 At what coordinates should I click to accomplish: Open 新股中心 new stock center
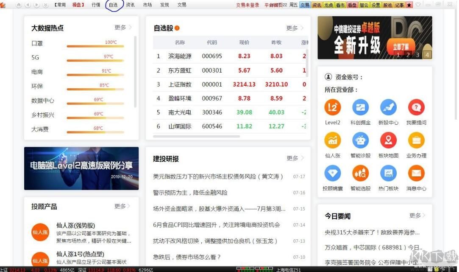coord(388,107)
